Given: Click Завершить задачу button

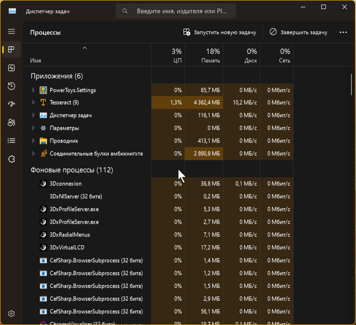Looking at the screenshot, I should click(298, 32).
